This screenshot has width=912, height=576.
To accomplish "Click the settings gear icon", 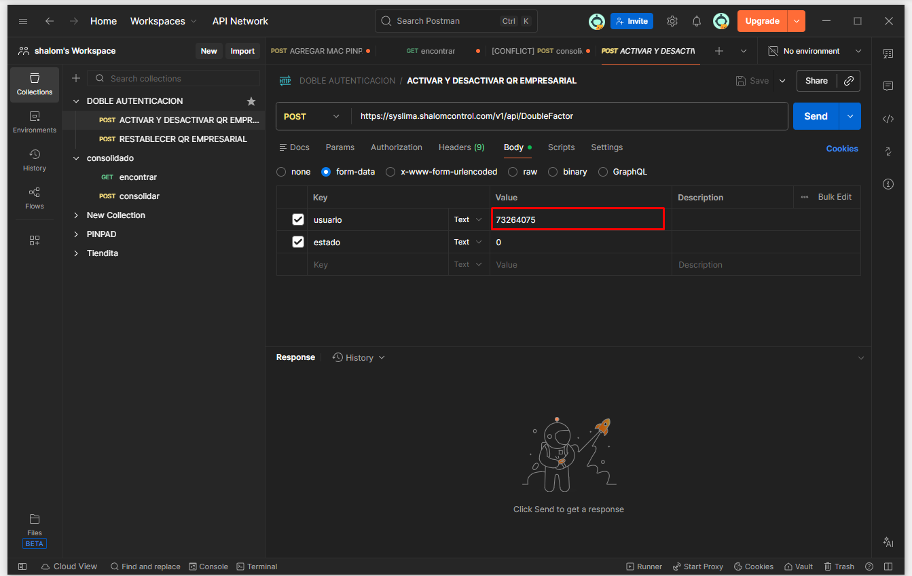I will pos(672,21).
